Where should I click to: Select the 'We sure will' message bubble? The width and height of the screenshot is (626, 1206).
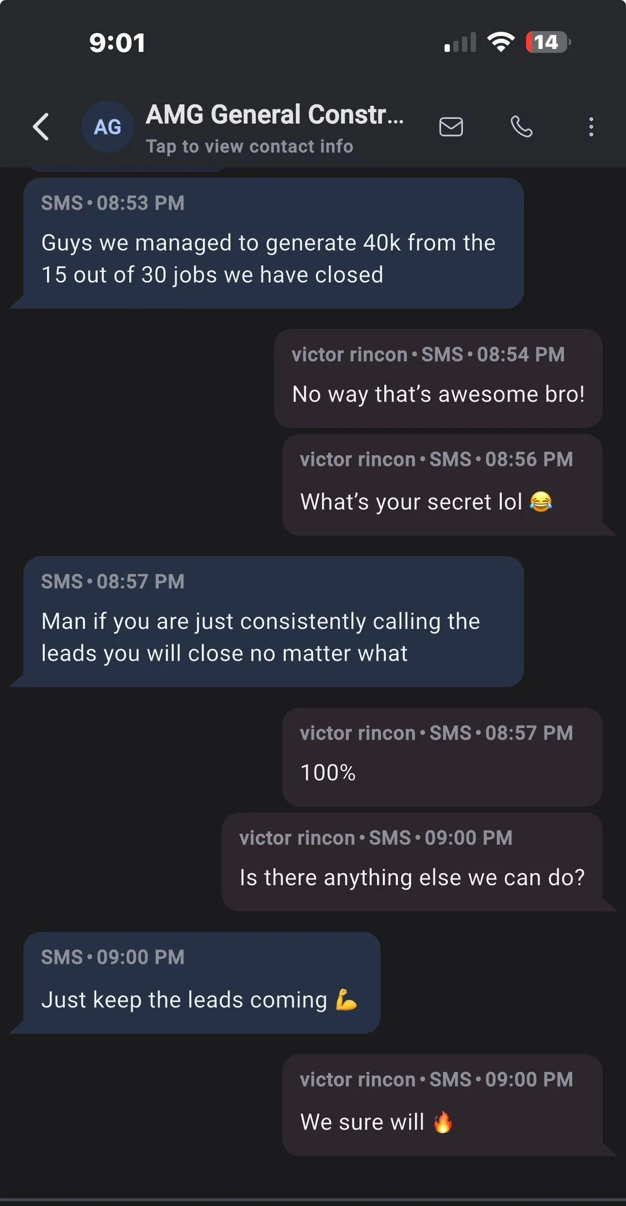442,1105
